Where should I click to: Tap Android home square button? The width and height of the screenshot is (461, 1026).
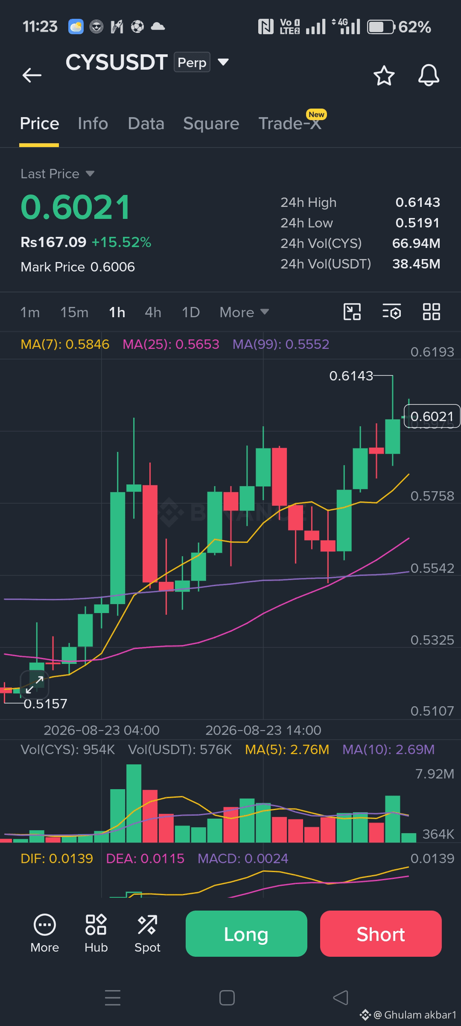tap(227, 998)
